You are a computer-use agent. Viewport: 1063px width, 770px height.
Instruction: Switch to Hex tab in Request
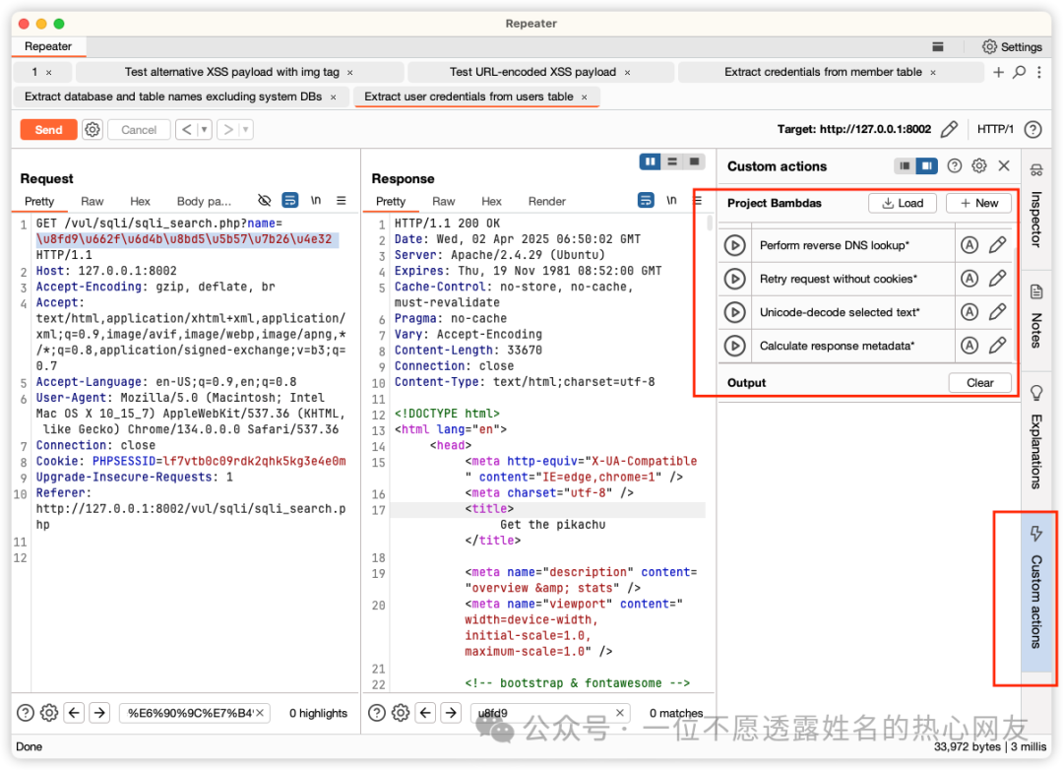(x=141, y=201)
